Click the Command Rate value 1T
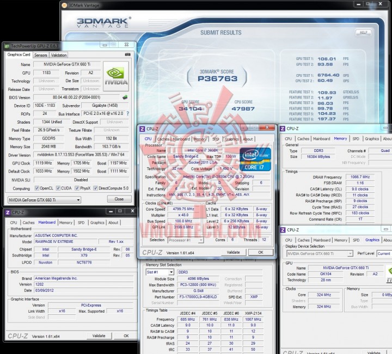 point(360,219)
